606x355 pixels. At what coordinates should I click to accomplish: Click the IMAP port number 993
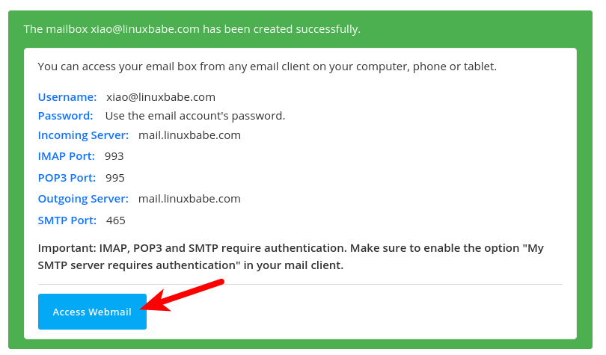click(x=114, y=156)
